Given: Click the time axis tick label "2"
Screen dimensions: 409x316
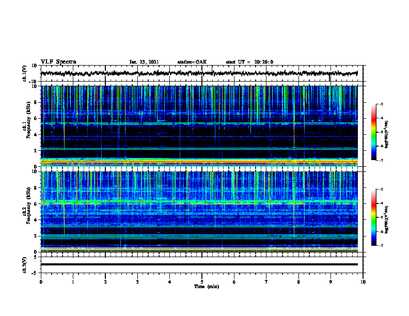Looking at the screenshot, I should coord(105,282).
